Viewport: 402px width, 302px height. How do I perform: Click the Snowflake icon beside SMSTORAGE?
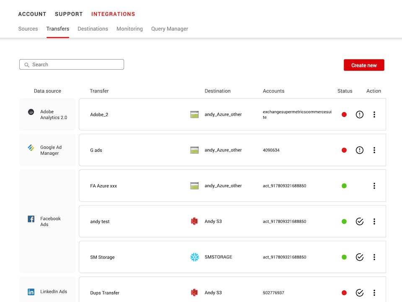tap(195, 257)
